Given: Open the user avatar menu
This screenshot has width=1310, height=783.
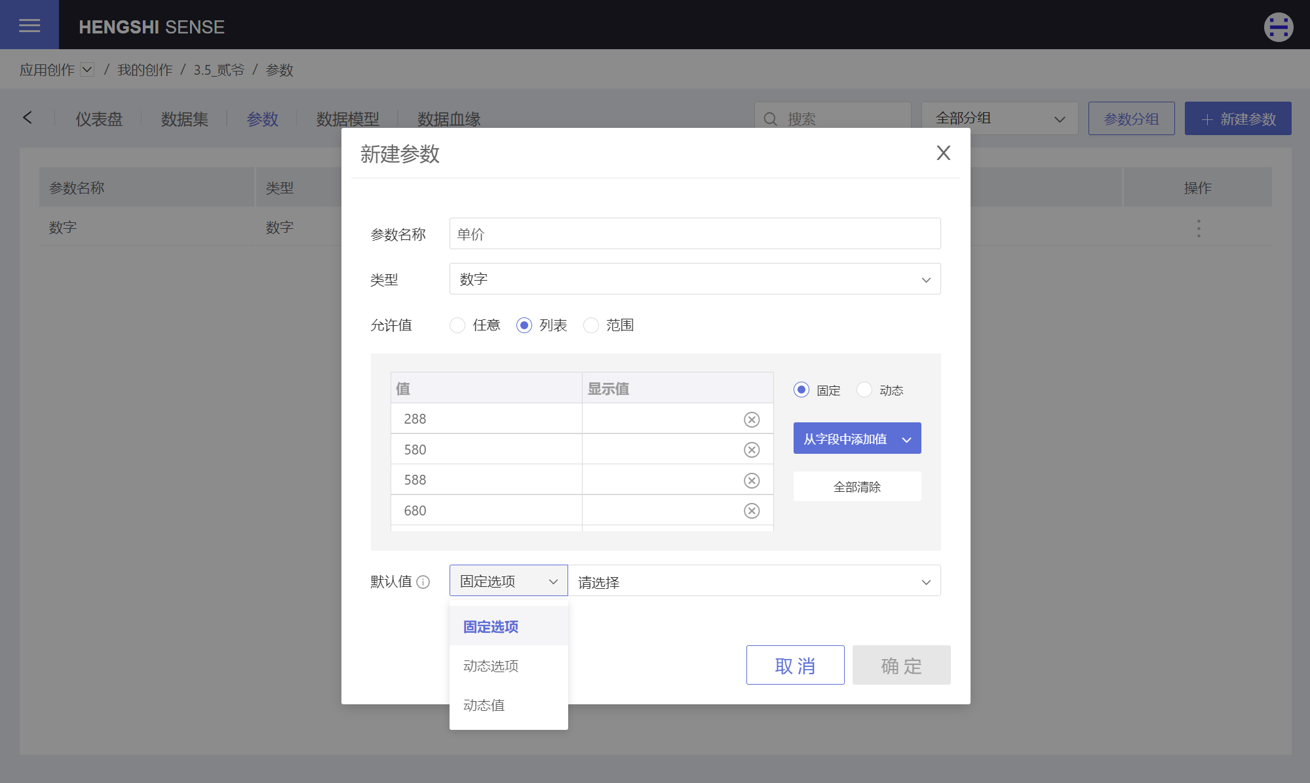Looking at the screenshot, I should pos(1278,27).
